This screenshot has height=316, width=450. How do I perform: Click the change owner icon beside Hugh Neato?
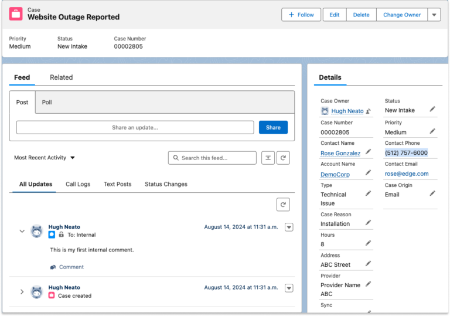[x=369, y=111]
